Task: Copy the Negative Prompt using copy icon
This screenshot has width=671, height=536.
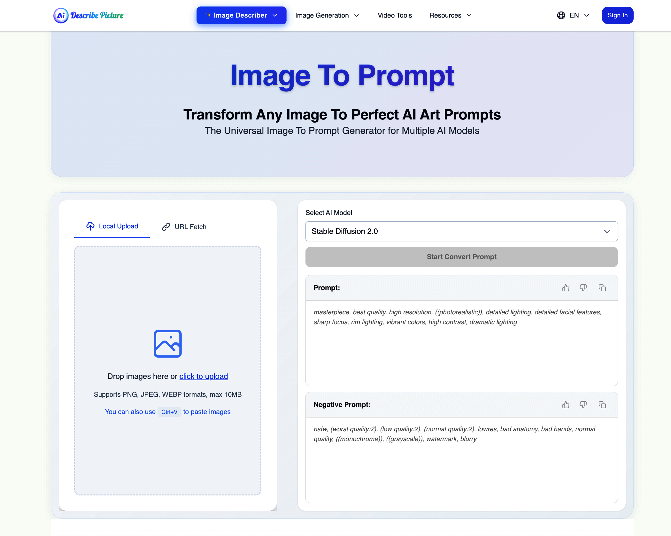Action: point(602,405)
